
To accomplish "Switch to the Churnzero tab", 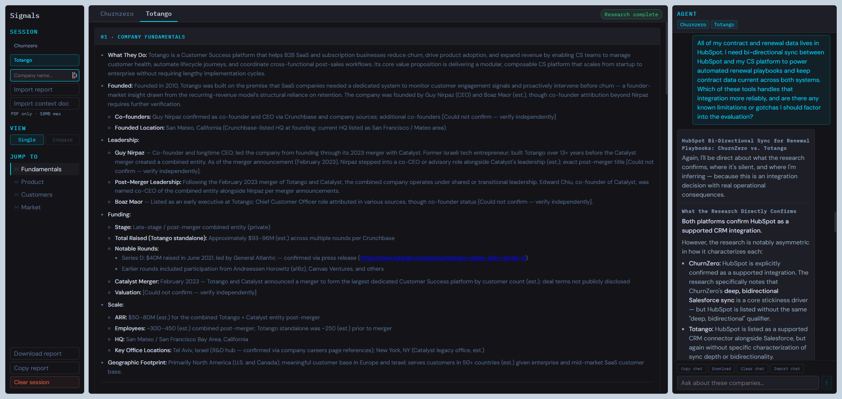I will 117,14.
